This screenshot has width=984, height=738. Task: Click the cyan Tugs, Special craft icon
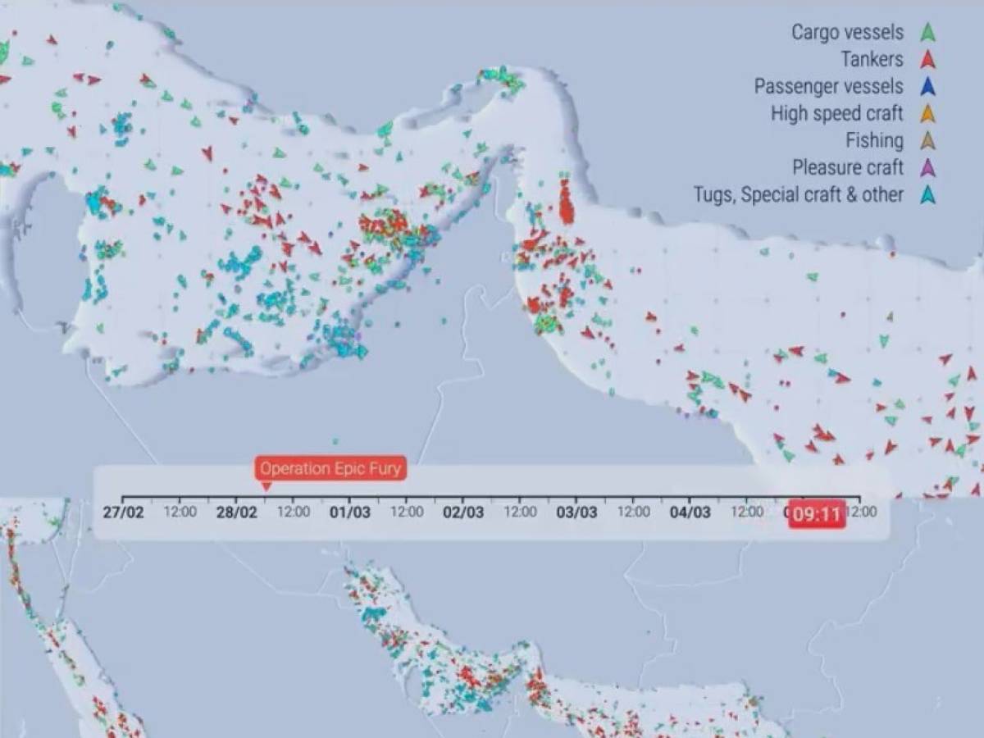927,195
